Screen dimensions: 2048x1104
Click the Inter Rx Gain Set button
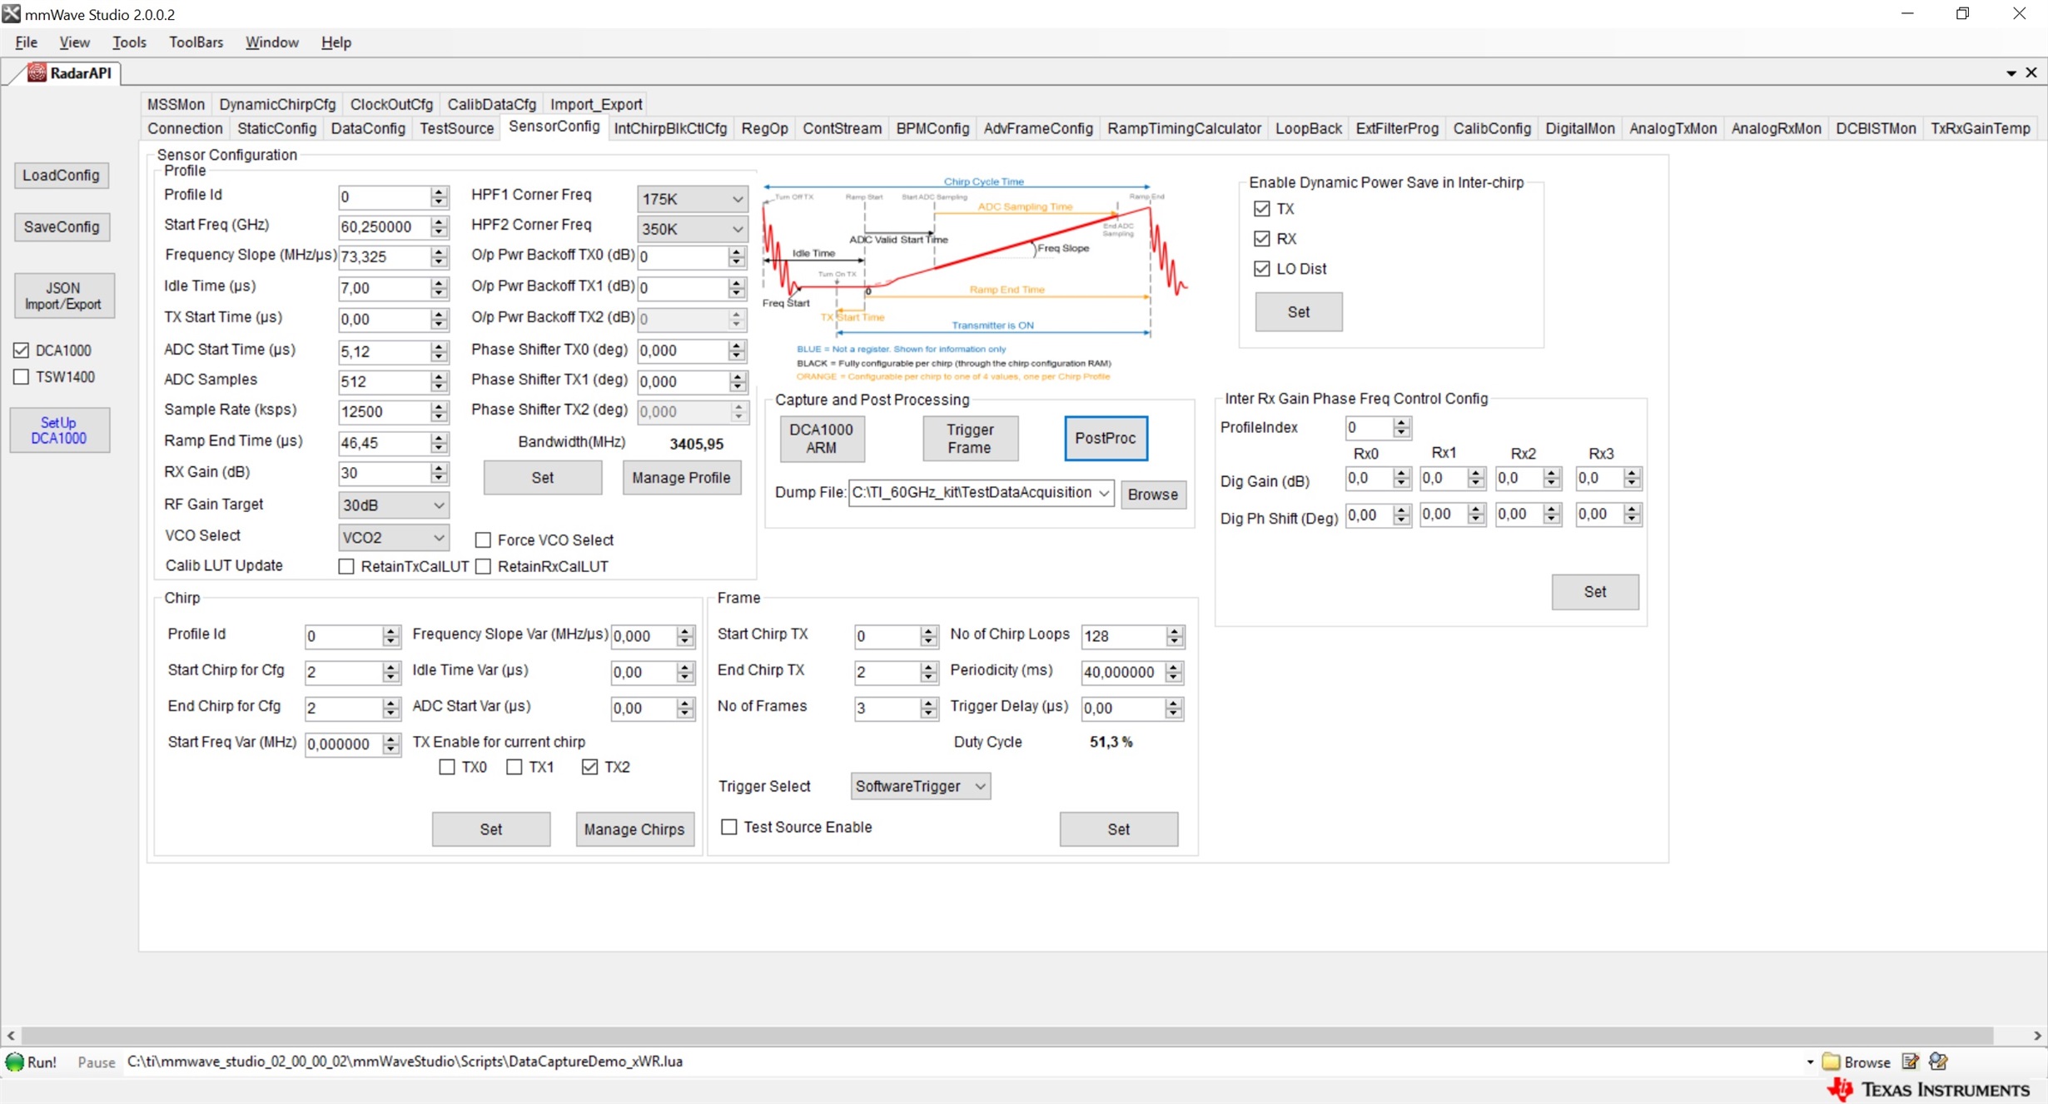point(1595,593)
